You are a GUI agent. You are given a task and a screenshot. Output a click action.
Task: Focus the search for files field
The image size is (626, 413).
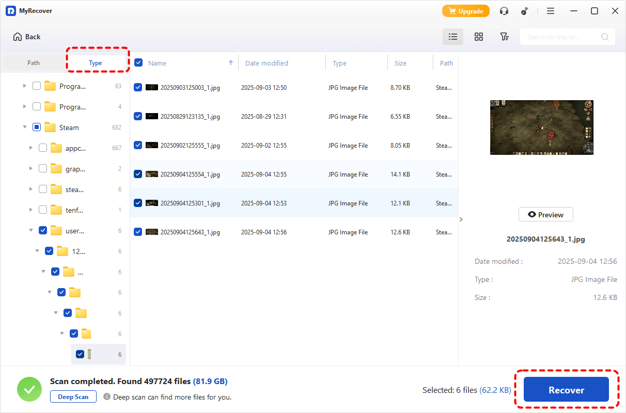(568, 37)
